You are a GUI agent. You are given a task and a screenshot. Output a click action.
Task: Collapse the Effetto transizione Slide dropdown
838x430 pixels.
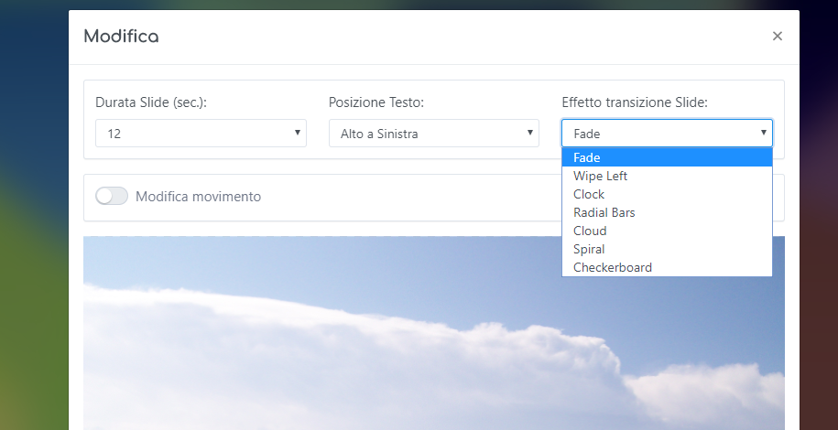pyautogui.click(x=667, y=133)
